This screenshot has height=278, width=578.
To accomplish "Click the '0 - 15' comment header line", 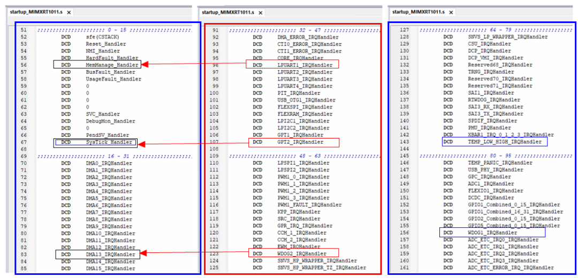I will click(115, 30).
